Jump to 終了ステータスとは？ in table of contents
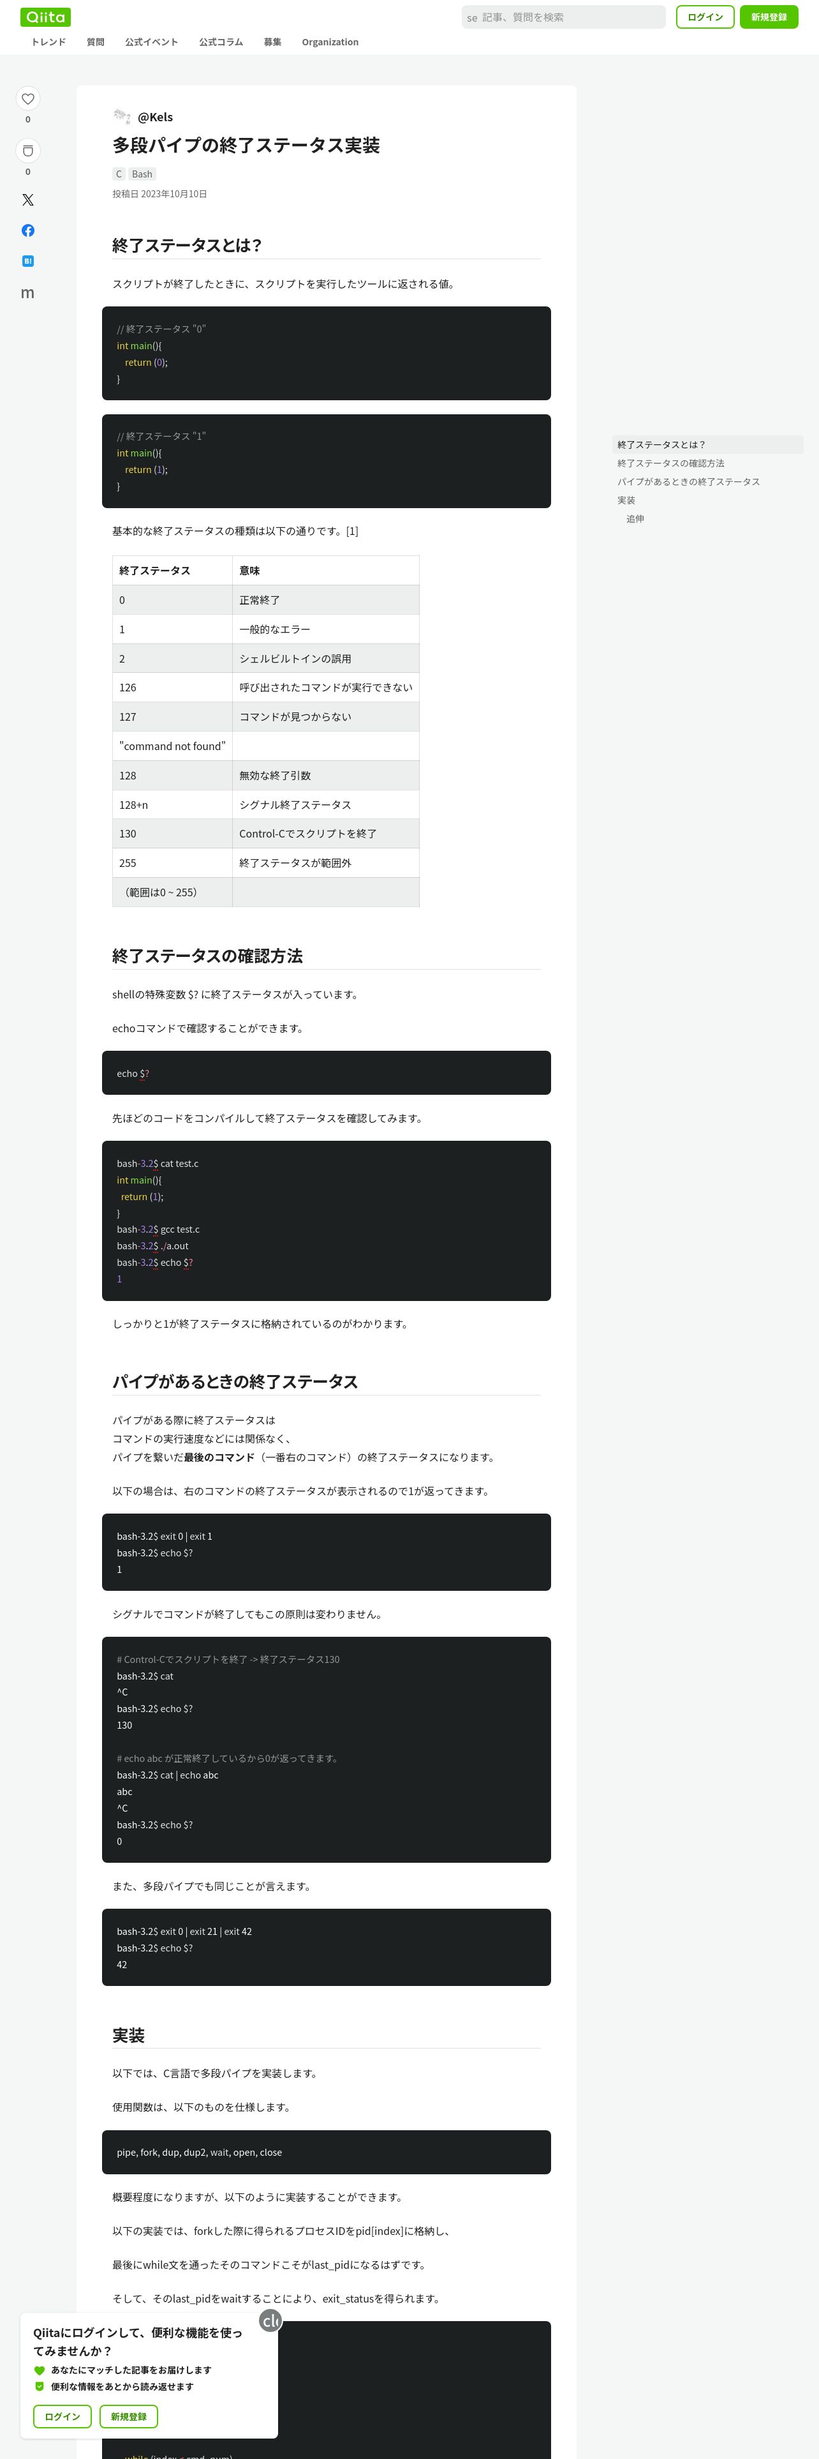Viewport: 819px width, 2459px height. click(707, 445)
